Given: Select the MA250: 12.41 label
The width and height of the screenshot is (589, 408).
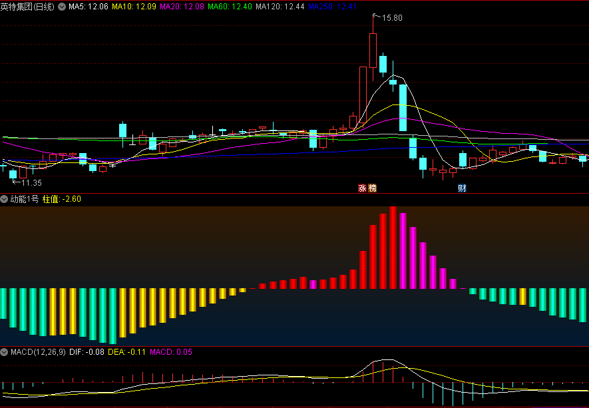Looking at the screenshot, I should [333, 7].
